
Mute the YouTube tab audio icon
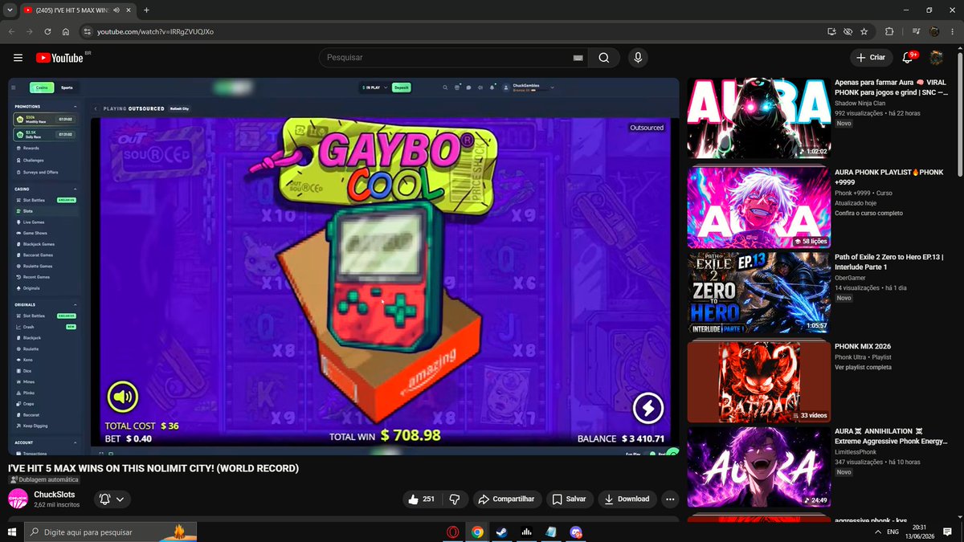[116, 10]
